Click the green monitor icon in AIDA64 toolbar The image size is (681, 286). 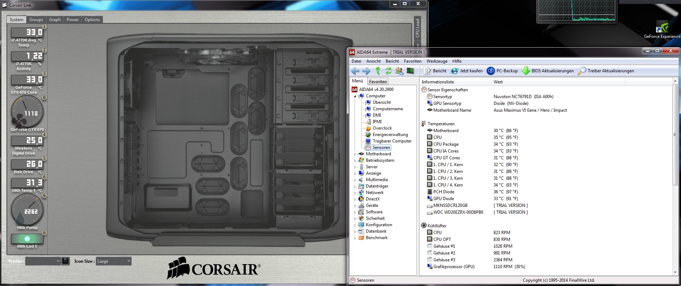pyautogui.click(x=410, y=71)
